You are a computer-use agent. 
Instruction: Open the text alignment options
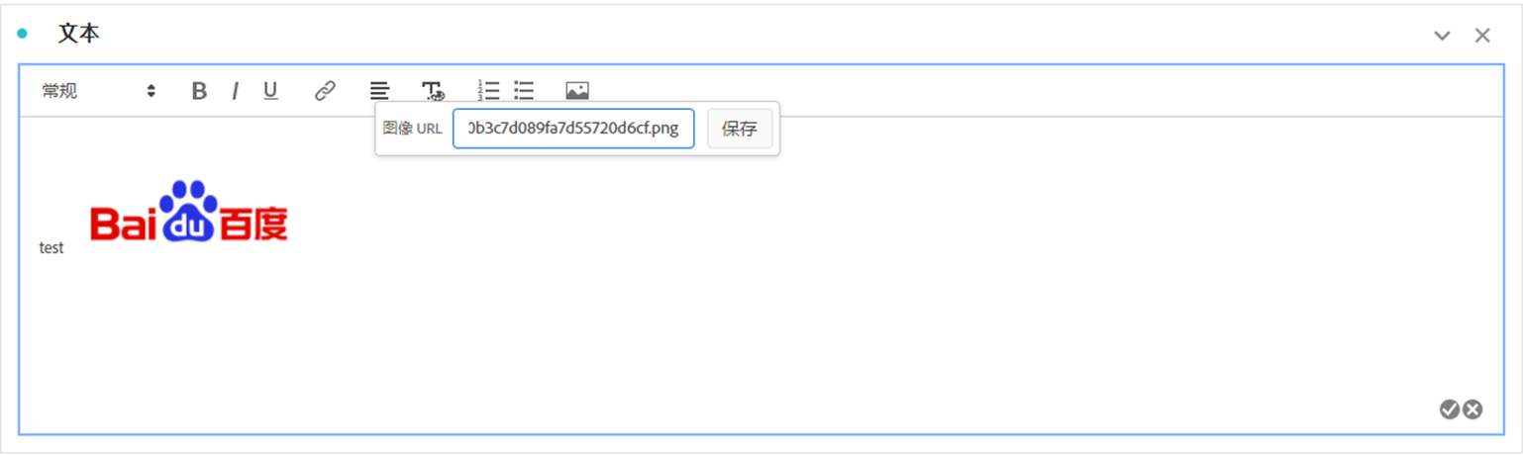380,91
